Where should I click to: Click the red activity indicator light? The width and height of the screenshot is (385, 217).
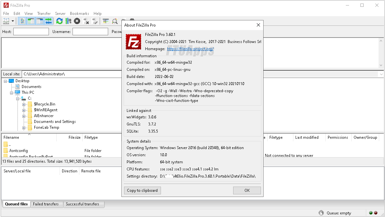376,213
